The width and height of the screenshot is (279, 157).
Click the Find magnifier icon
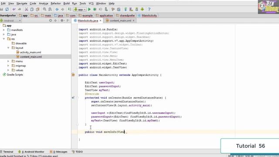point(44,9)
